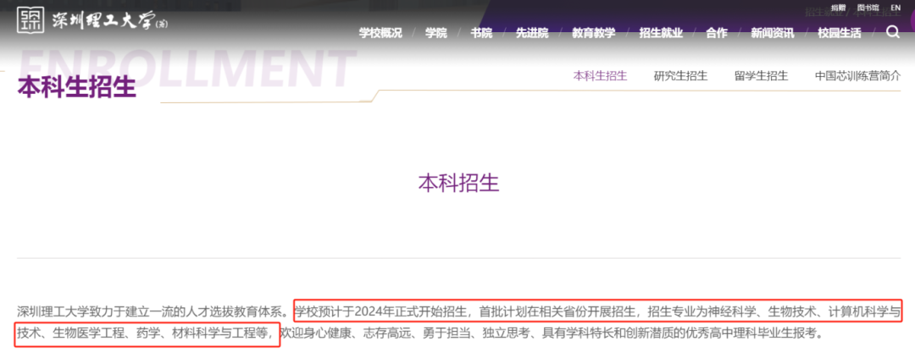Switch language with EN link
The height and width of the screenshot is (363, 915).
point(896,8)
